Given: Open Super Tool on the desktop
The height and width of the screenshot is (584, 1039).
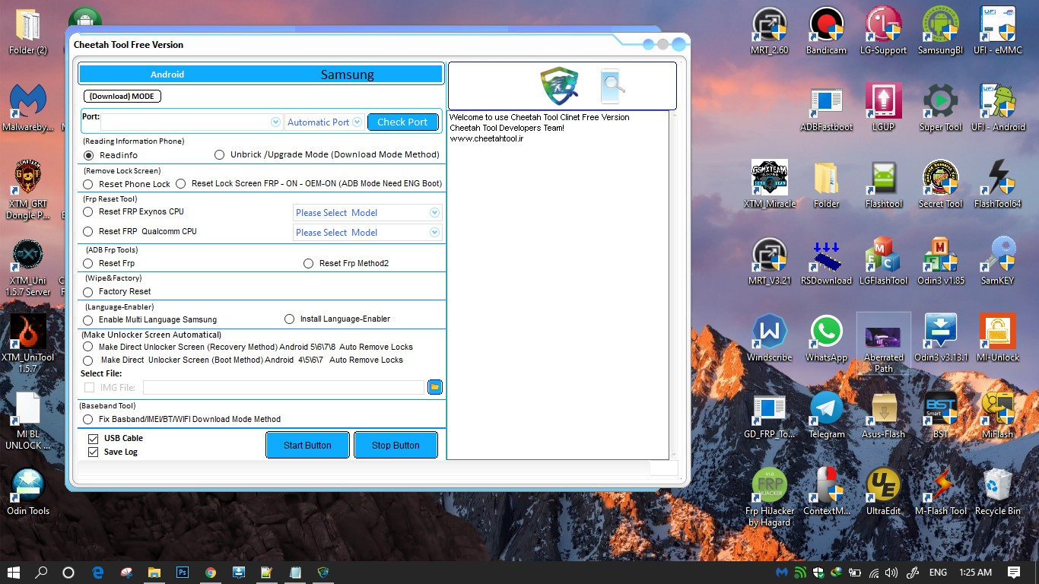Looking at the screenshot, I should click(941, 108).
